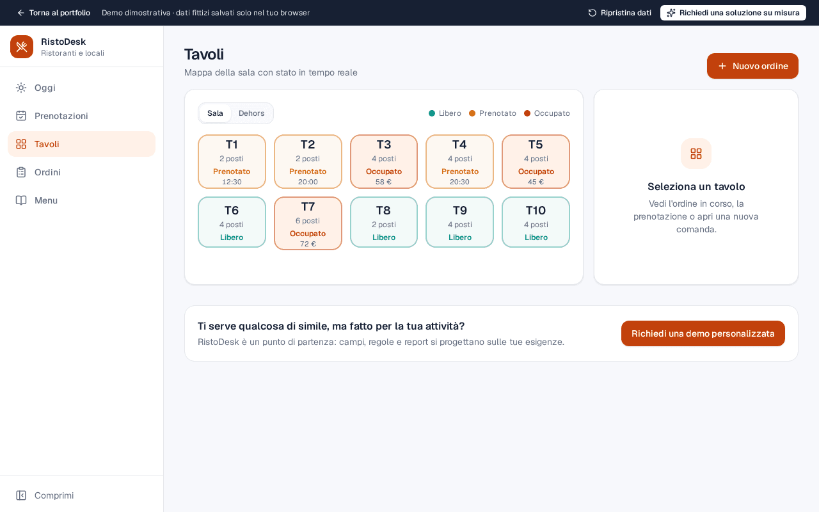Open the Oggi section in the sidebar
This screenshot has height=512, width=819.
coord(81,88)
